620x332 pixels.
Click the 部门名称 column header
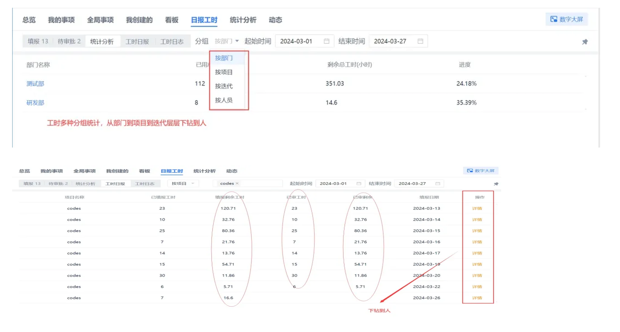pos(38,65)
